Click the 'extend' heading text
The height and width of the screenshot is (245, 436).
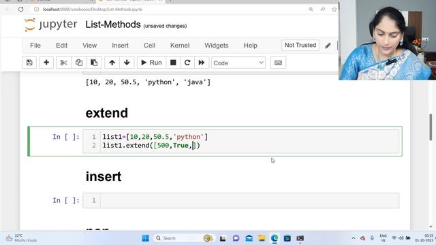(107, 113)
